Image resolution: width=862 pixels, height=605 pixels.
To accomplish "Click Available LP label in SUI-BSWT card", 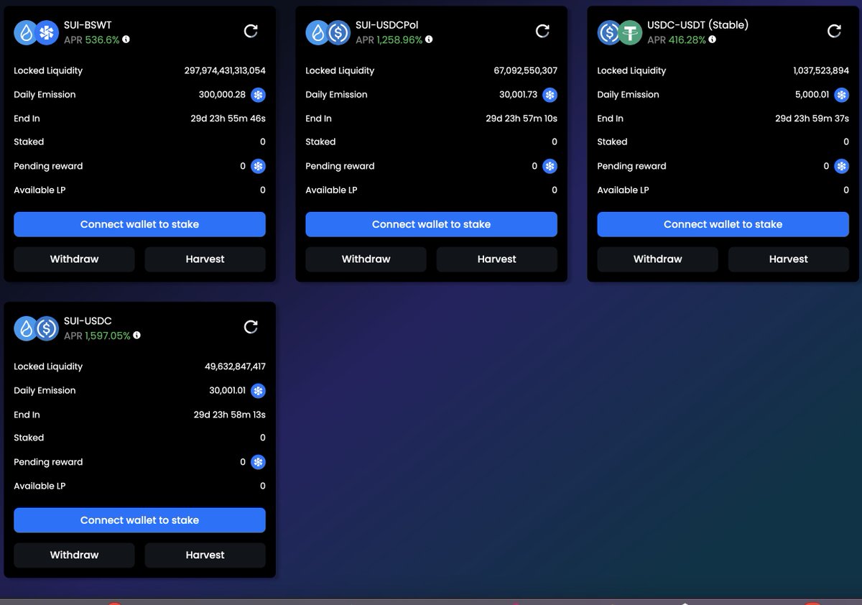I will click(40, 190).
